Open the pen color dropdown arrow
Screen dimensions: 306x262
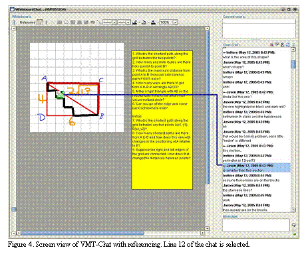[139, 23]
